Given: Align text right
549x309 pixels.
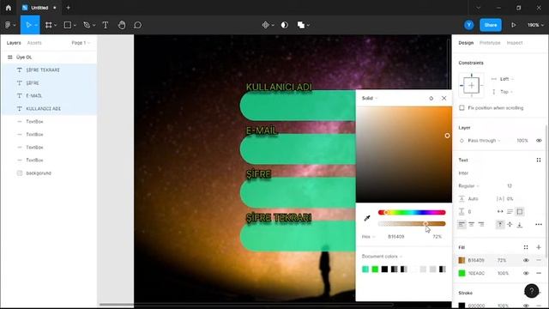Looking at the screenshot, I should (x=481, y=224).
